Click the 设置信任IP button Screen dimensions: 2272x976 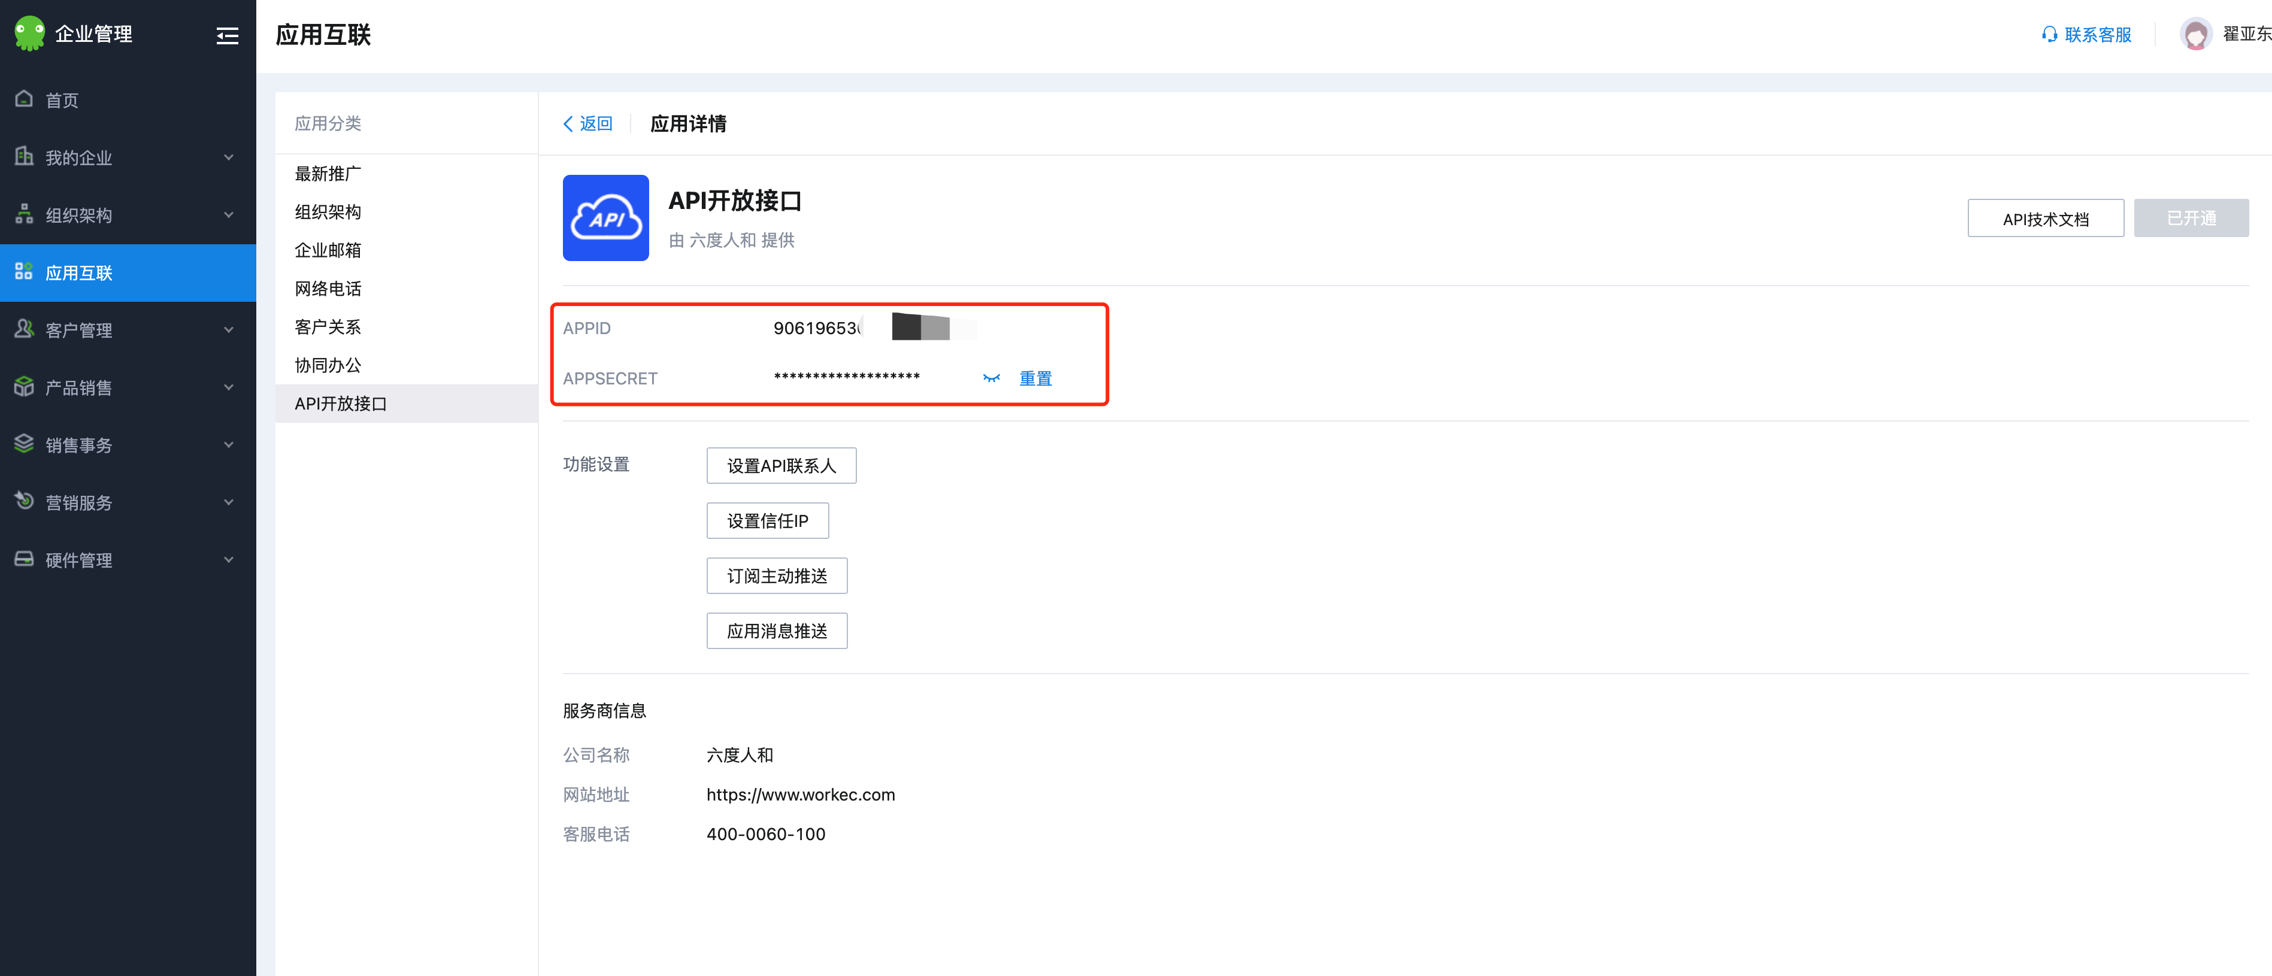767,521
